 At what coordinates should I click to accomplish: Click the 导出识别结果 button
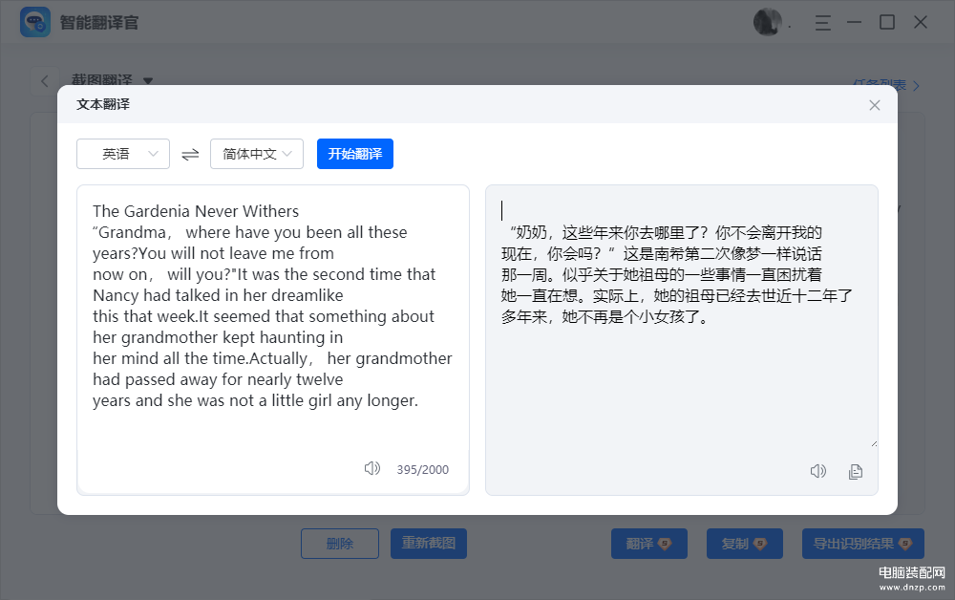click(863, 544)
